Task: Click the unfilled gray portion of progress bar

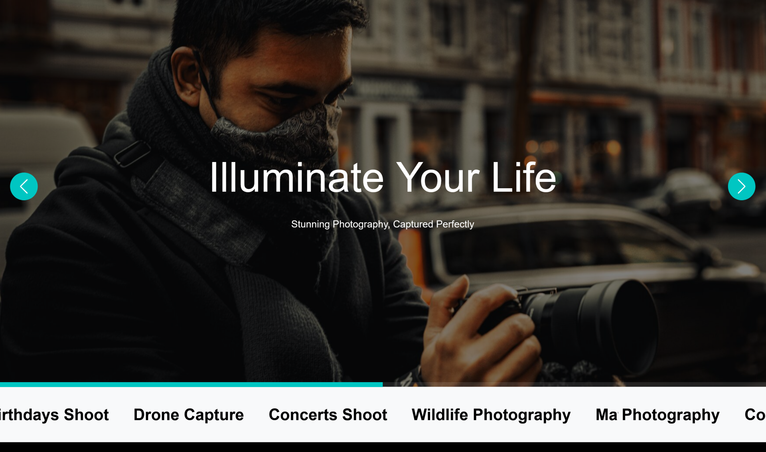Action: 574,385
